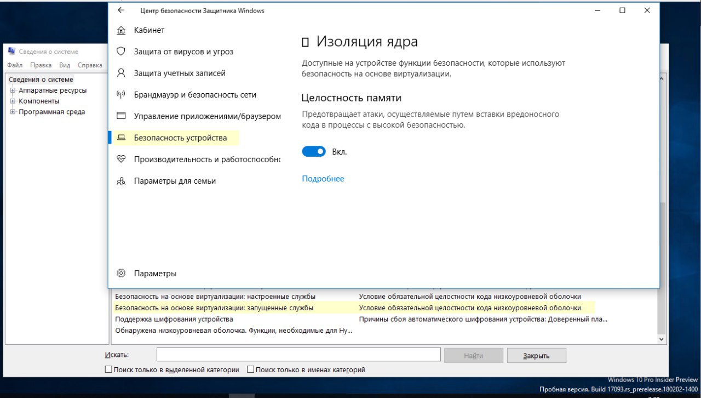701x398 pixels.
Task: Click the Подробнее link
Action: (x=323, y=179)
